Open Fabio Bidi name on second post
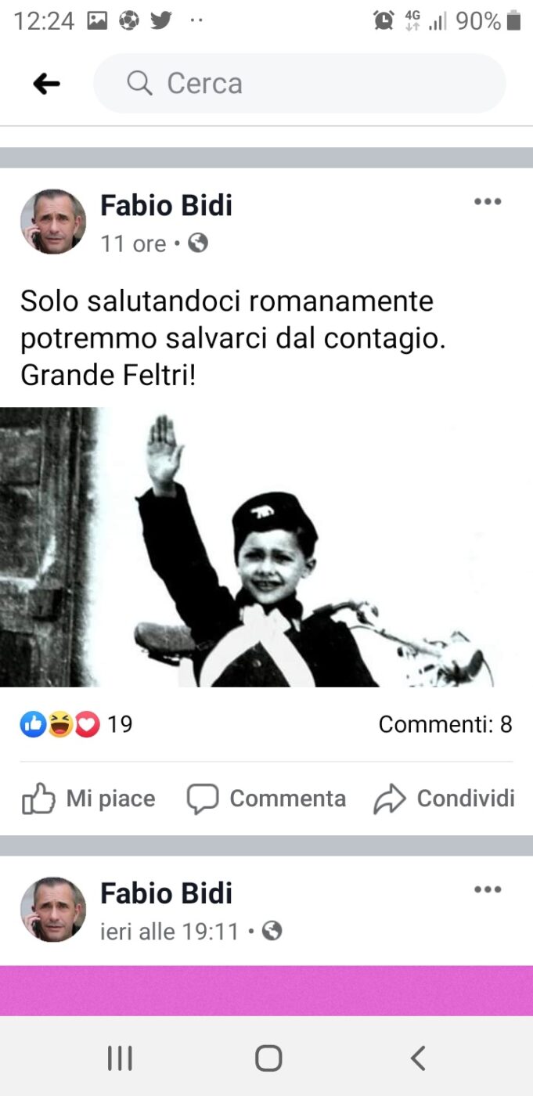Screen dimensions: 533x1096 (167, 892)
